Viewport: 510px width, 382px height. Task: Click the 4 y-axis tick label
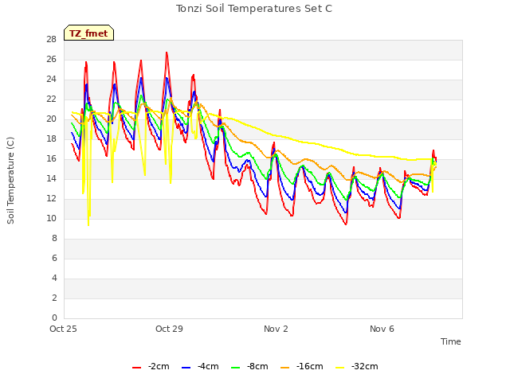coord(54,278)
